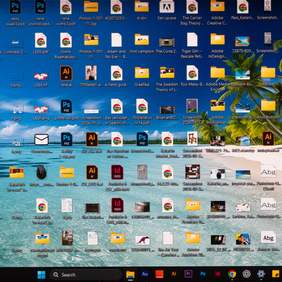Open the 273510071_... leopard image
Viewport: 282px width, 282px height.
pos(142,241)
